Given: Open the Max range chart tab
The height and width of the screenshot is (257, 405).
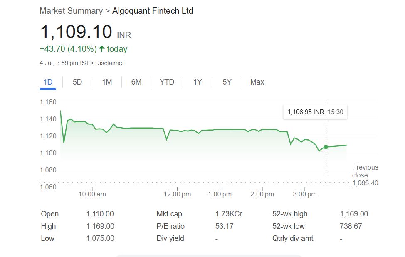Looking at the screenshot, I should pos(257,82).
